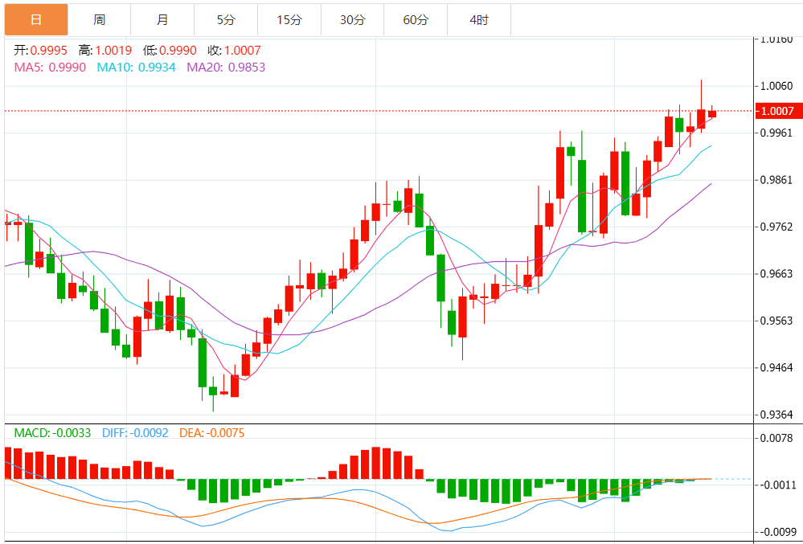Click the closing price value 1.0007
This screenshot has height=544, width=803.
point(242,51)
